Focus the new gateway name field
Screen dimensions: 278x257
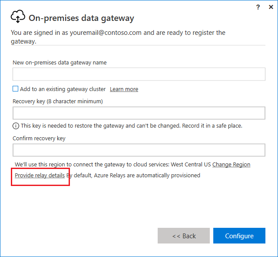point(139,74)
